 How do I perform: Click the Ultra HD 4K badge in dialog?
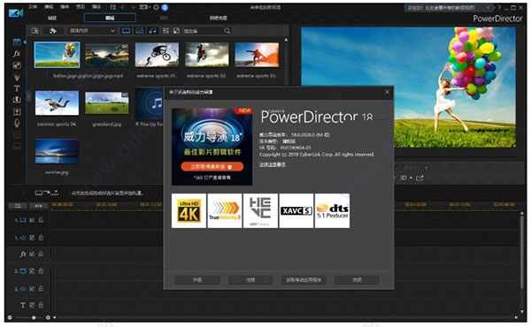pos(189,210)
